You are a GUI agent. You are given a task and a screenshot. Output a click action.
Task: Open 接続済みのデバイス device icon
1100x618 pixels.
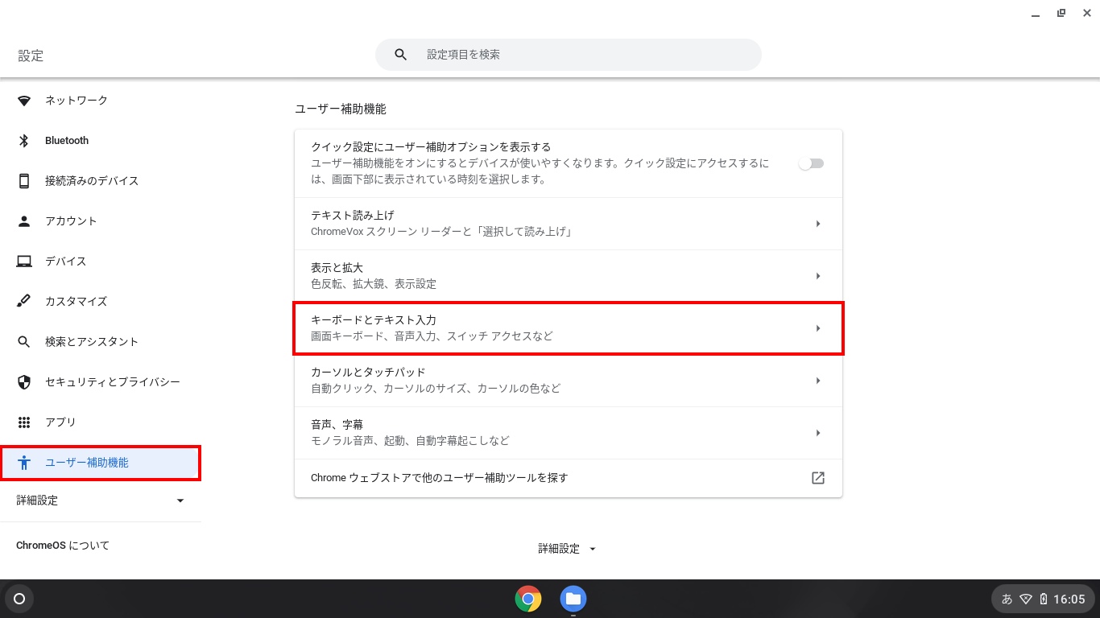24,180
